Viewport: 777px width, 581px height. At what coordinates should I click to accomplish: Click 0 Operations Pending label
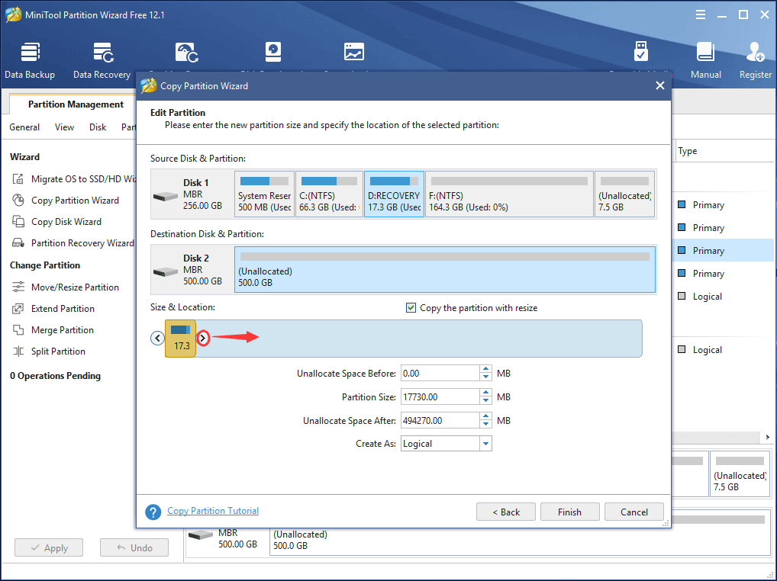click(55, 376)
